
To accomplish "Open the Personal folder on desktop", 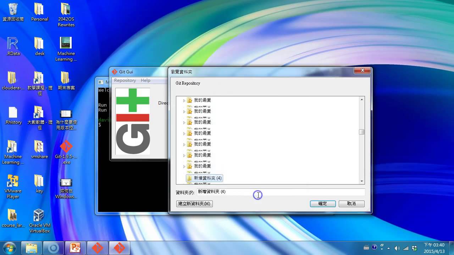I will point(39,13).
